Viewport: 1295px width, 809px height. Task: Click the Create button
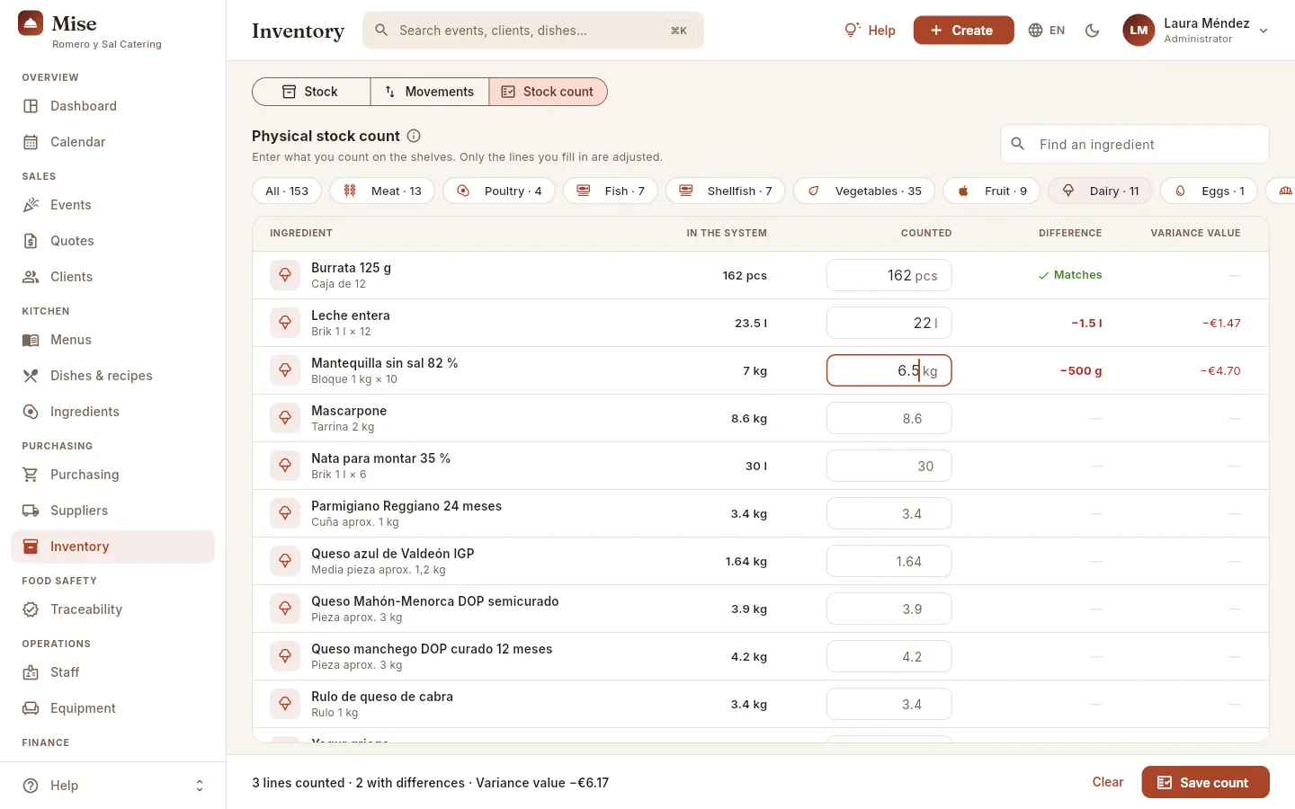(x=963, y=31)
